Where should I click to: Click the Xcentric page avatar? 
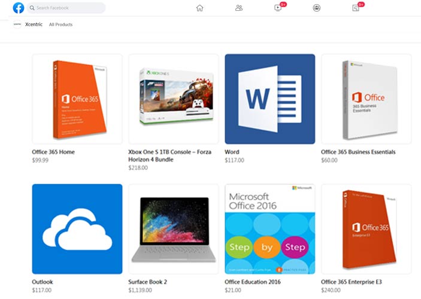click(x=17, y=25)
